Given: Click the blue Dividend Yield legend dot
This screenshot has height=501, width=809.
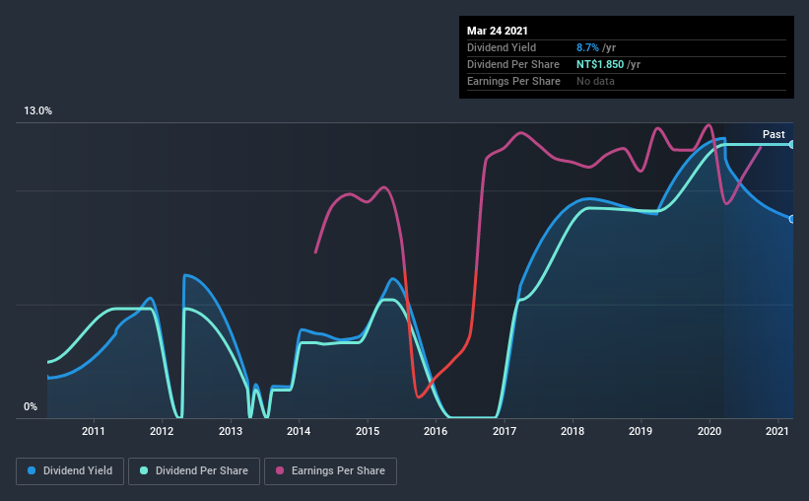Looking at the screenshot, I should point(32,470).
